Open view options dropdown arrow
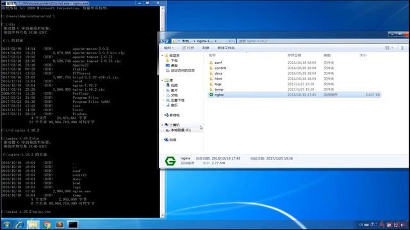The width and height of the screenshot is (410, 230). [392, 48]
